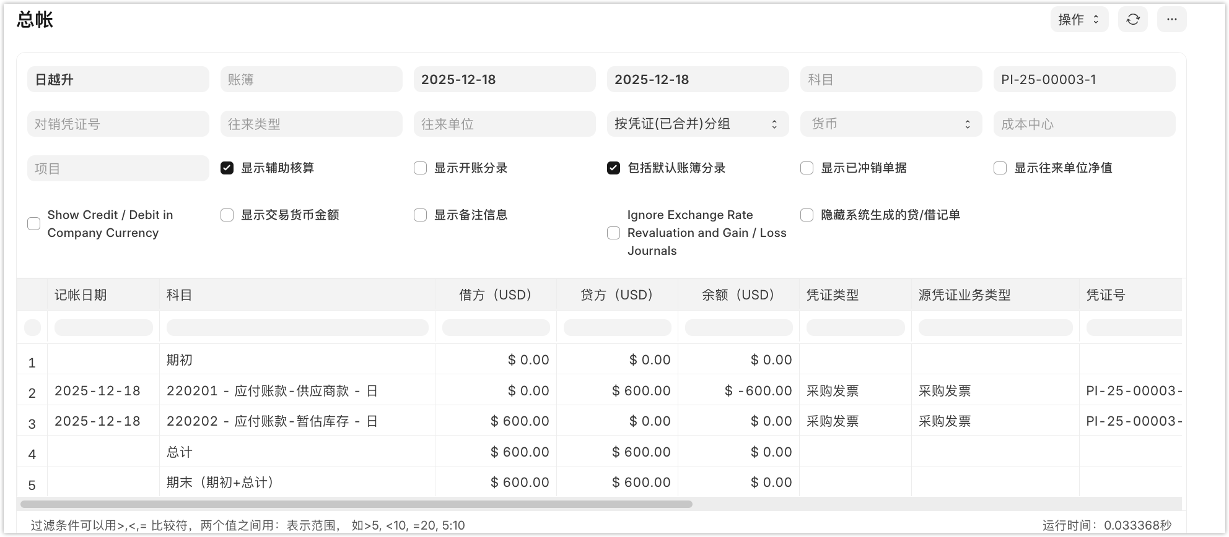The width and height of the screenshot is (1229, 537).
Task: Open the three-dot more options menu
Action: (1171, 20)
